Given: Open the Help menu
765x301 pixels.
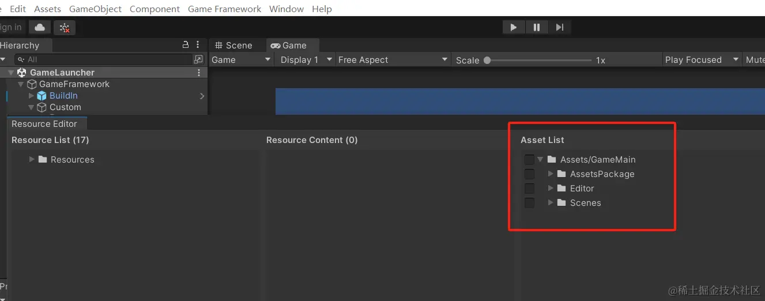Looking at the screenshot, I should pyautogui.click(x=322, y=9).
